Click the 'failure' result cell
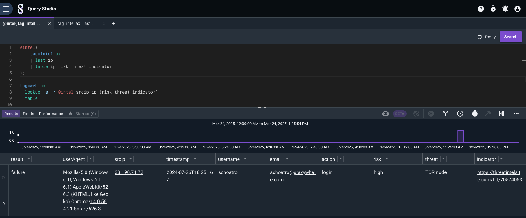 [x=18, y=172]
